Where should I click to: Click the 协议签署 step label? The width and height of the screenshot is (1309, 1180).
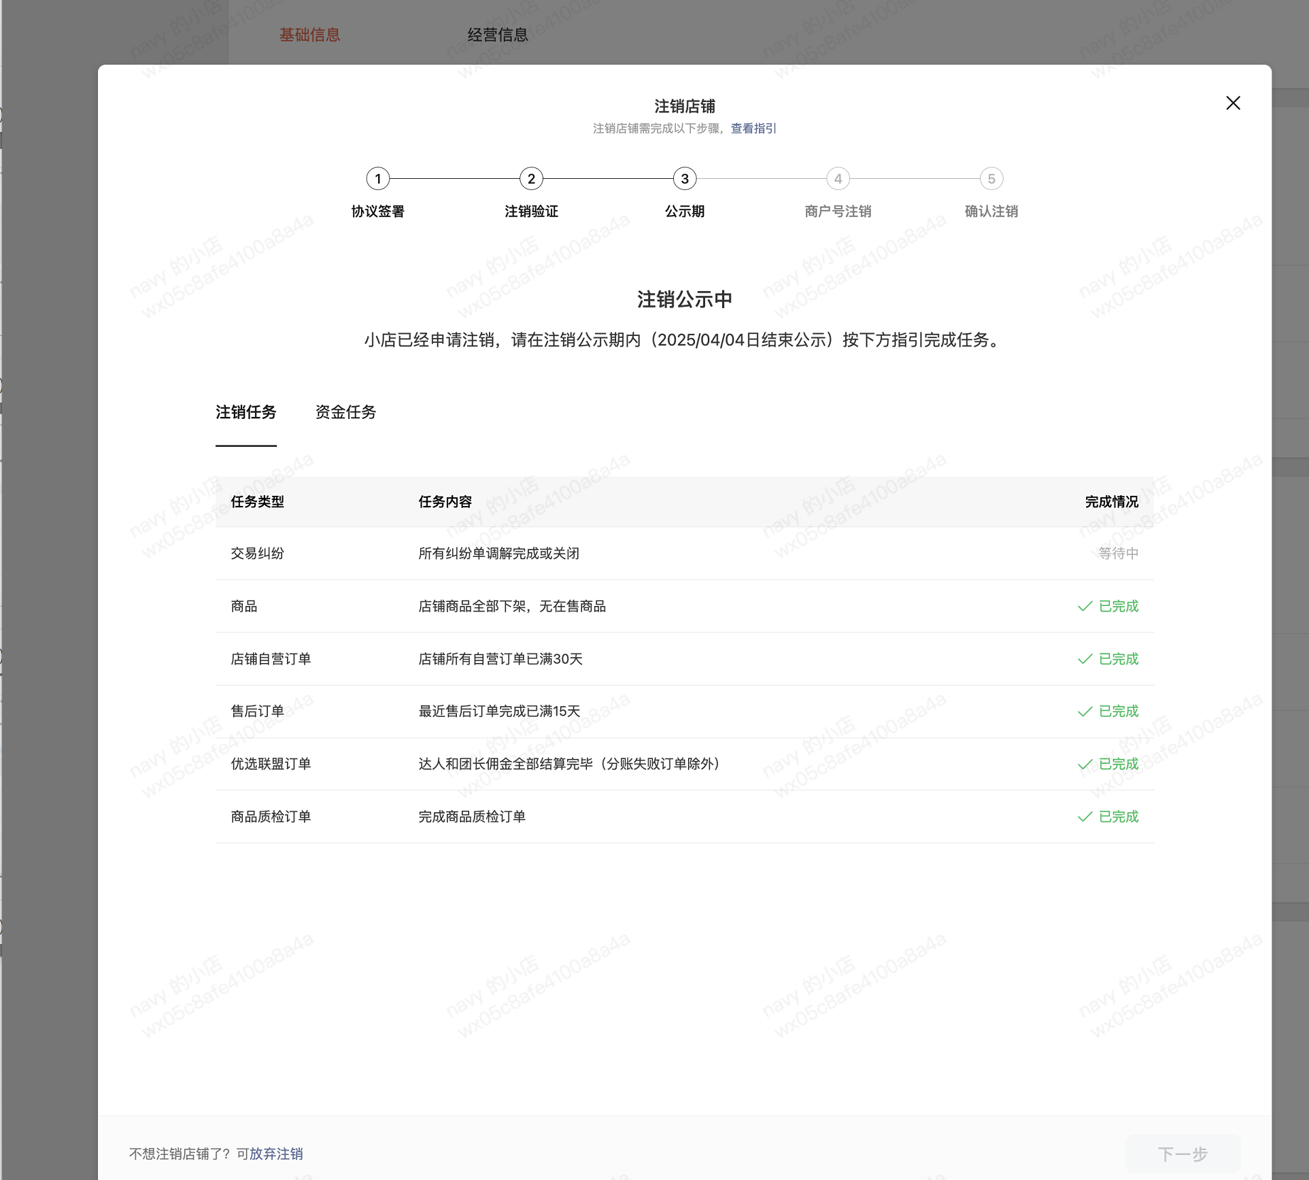378,212
